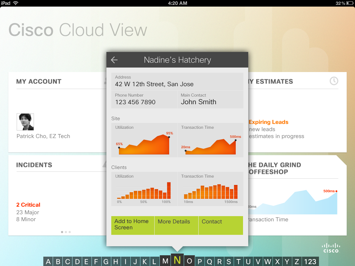The image size is (355, 266).
Task: Tap the Nadine's Hatchery title
Action: click(177, 60)
